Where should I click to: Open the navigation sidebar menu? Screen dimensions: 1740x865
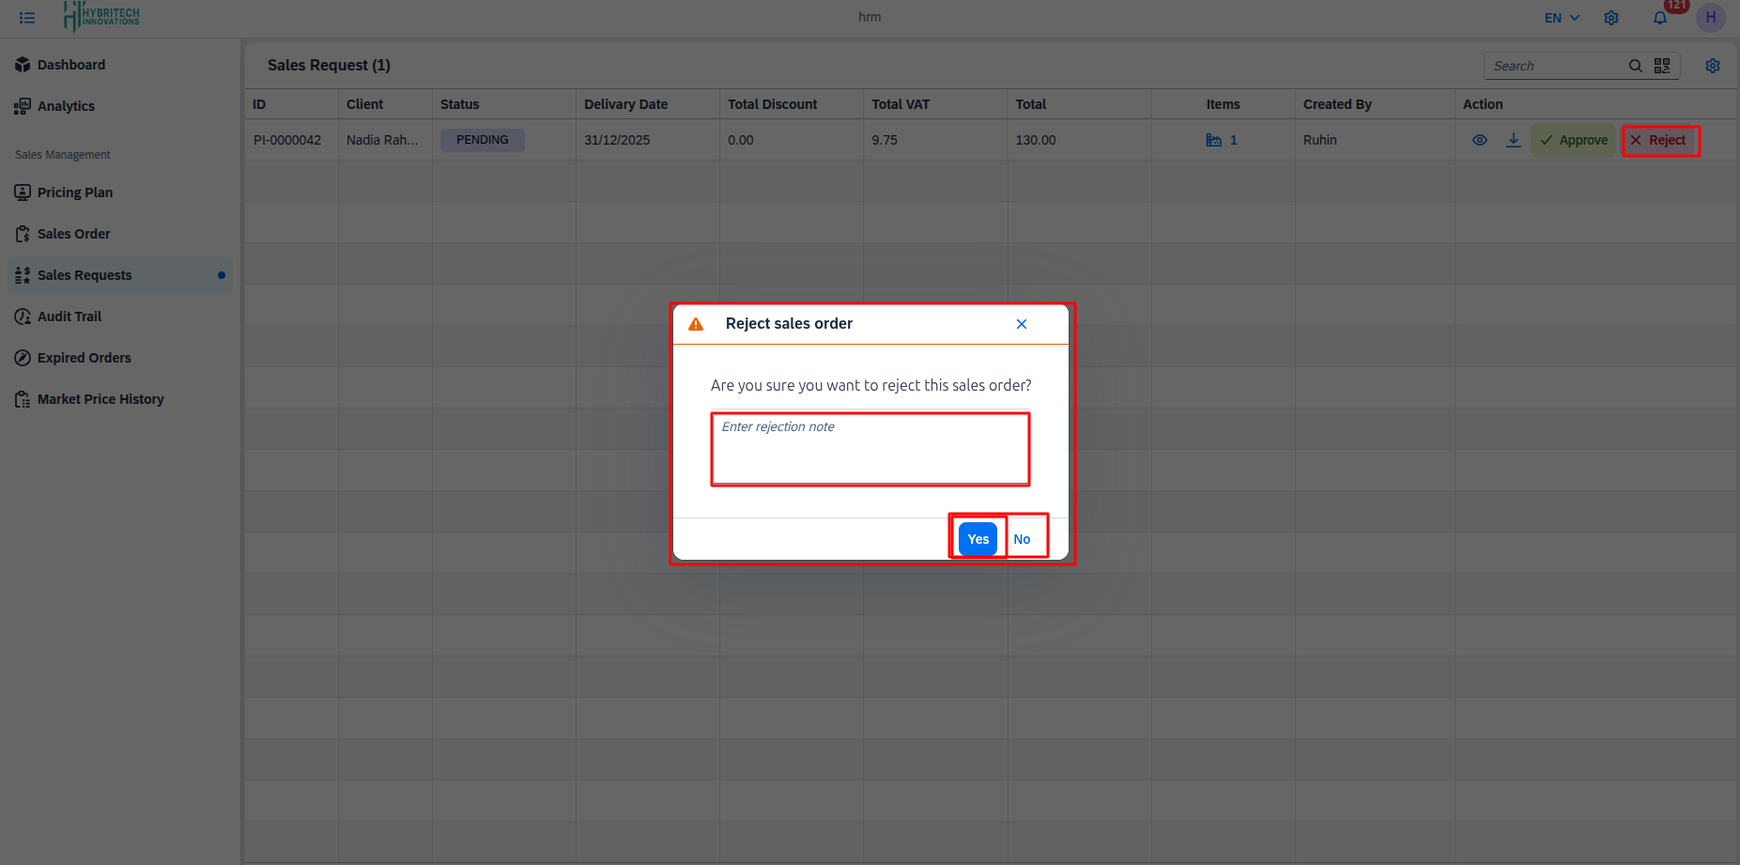pyautogui.click(x=27, y=17)
